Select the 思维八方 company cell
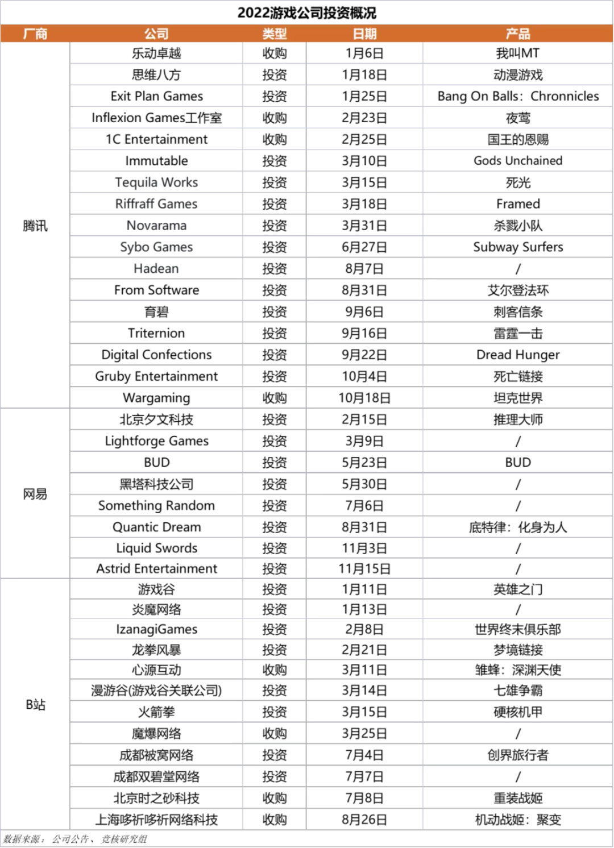The width and height of the screenshot is (614, 848). (156, 74)
